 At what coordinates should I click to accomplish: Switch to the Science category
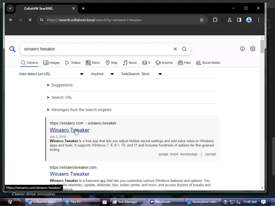(x=164, y=63)
